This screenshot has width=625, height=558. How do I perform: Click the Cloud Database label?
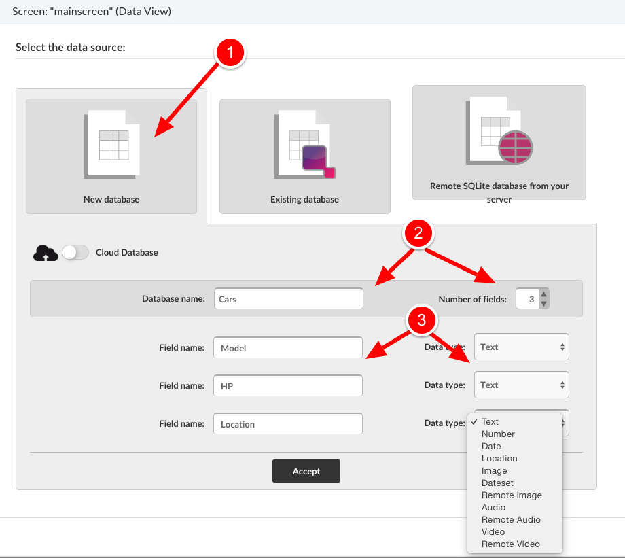coord(127,252)
